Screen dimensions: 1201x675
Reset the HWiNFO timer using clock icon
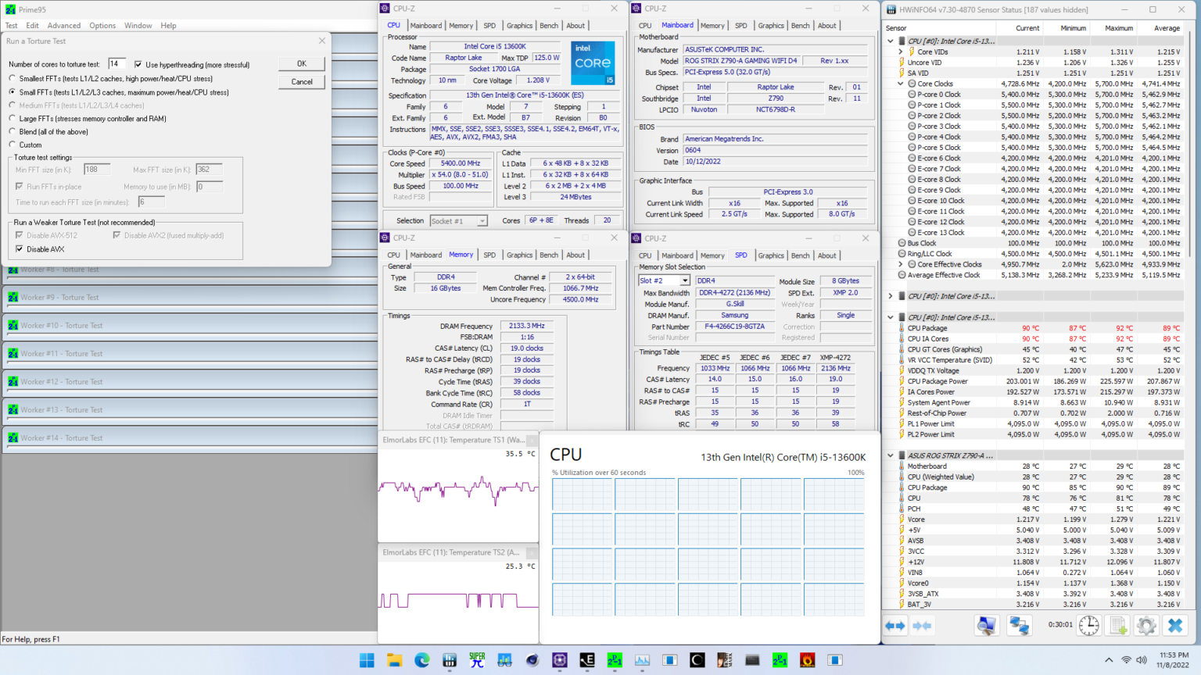(1088, 625)
